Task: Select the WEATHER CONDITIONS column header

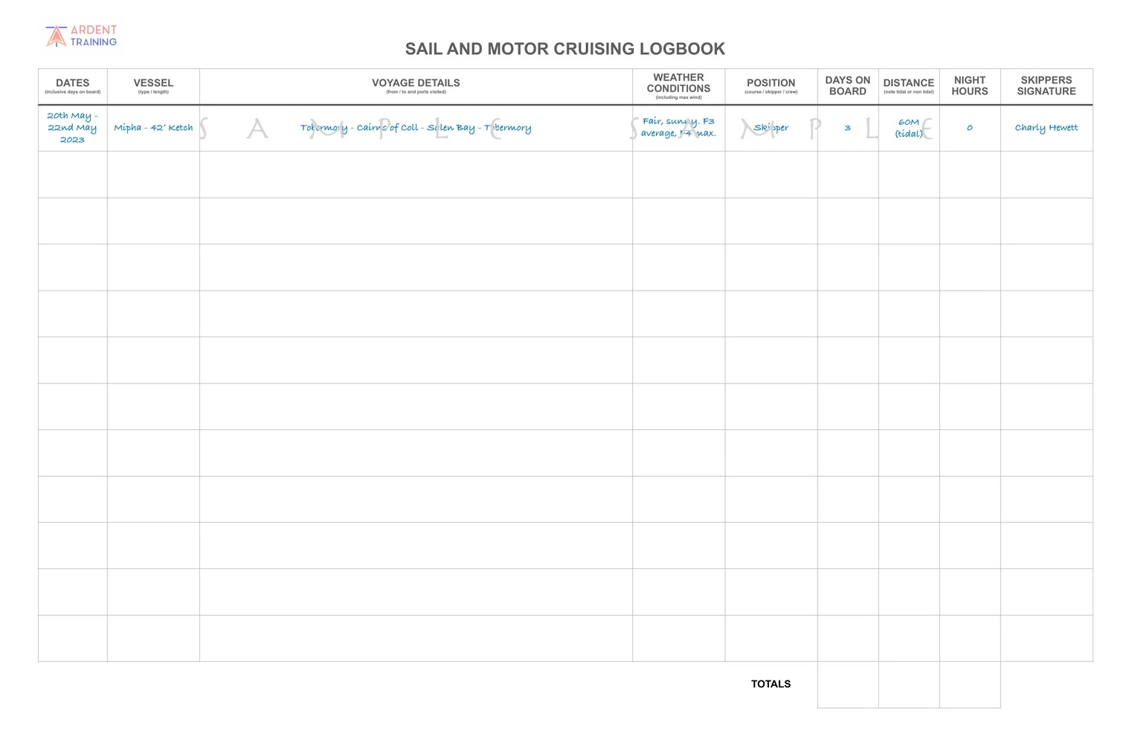Action: (x=678, y=86)
